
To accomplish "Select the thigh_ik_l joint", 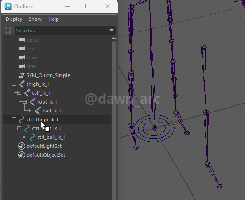I will [x=38, y=84].
